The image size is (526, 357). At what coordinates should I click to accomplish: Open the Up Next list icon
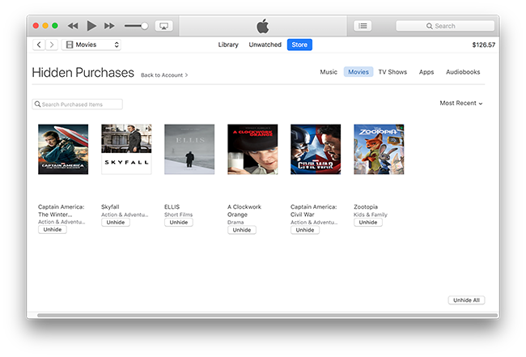pos(363,26)
